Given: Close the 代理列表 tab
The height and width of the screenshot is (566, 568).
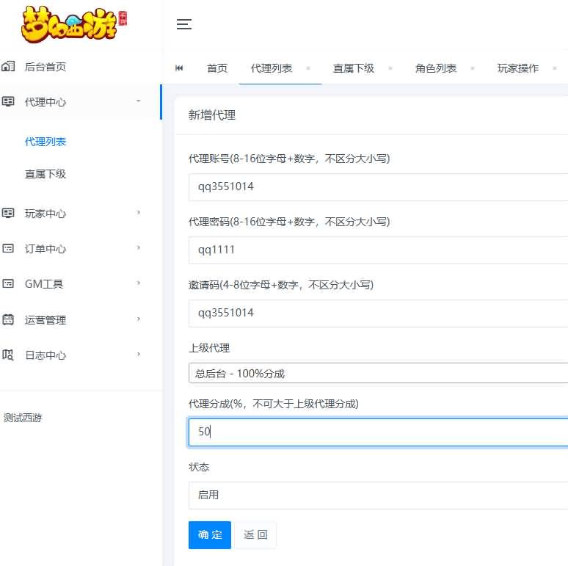Looking at the screenshot, I should (x=308, y=68).
